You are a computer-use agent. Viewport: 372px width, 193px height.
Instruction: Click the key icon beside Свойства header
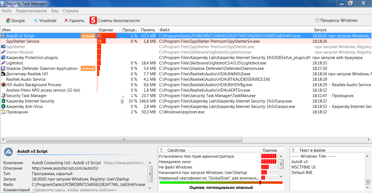click(x=161, y=150)
